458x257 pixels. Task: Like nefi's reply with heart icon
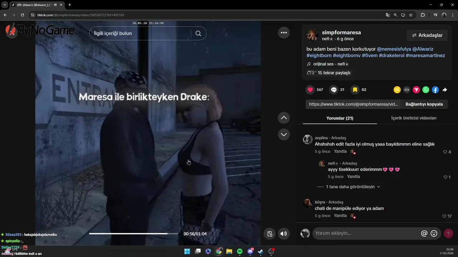pyautogui.click(x=445, y=177)
